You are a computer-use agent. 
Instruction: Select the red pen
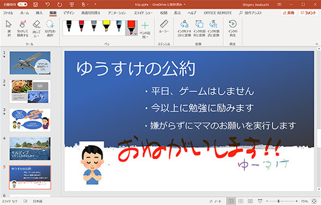coord(81,26)
